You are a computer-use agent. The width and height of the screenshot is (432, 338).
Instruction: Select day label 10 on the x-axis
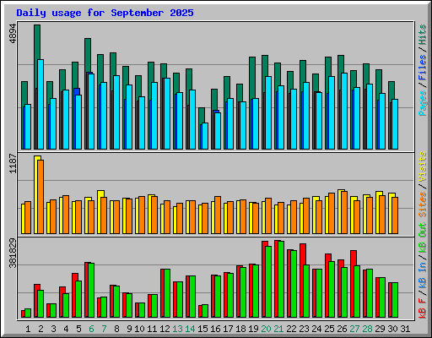tap(139, 329)
